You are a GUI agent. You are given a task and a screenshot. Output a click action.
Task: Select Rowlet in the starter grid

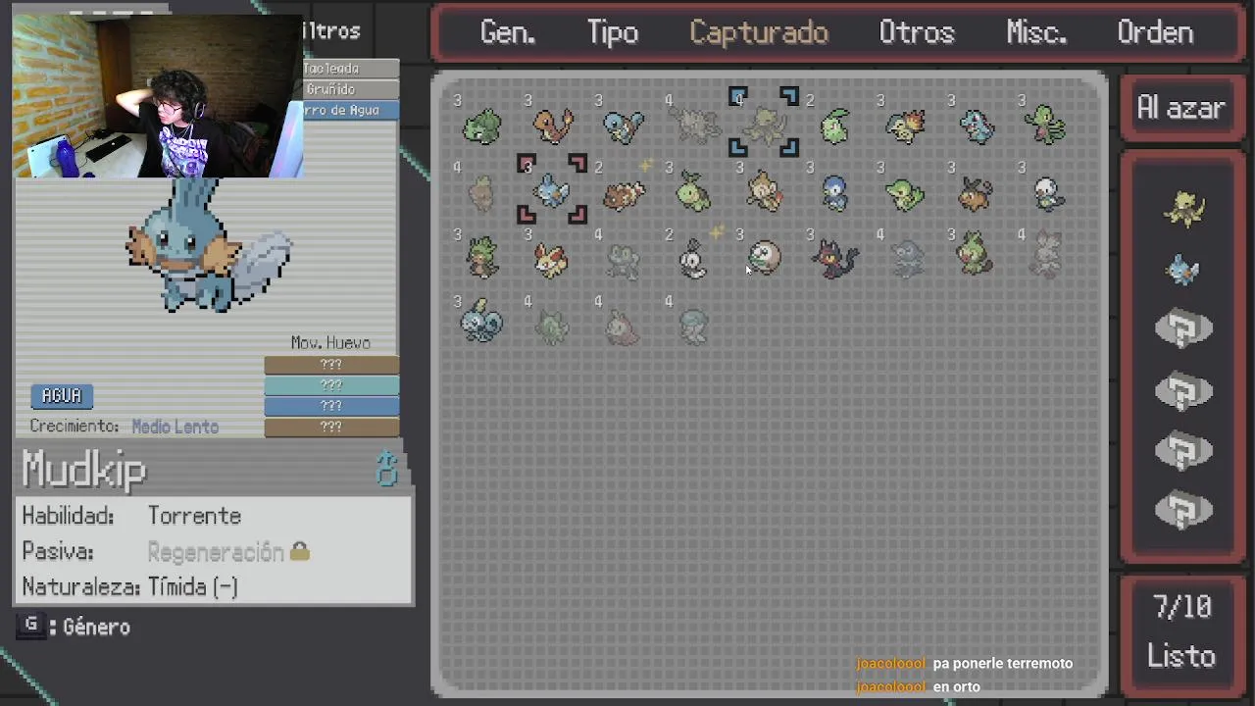click(x=765, y=259)
